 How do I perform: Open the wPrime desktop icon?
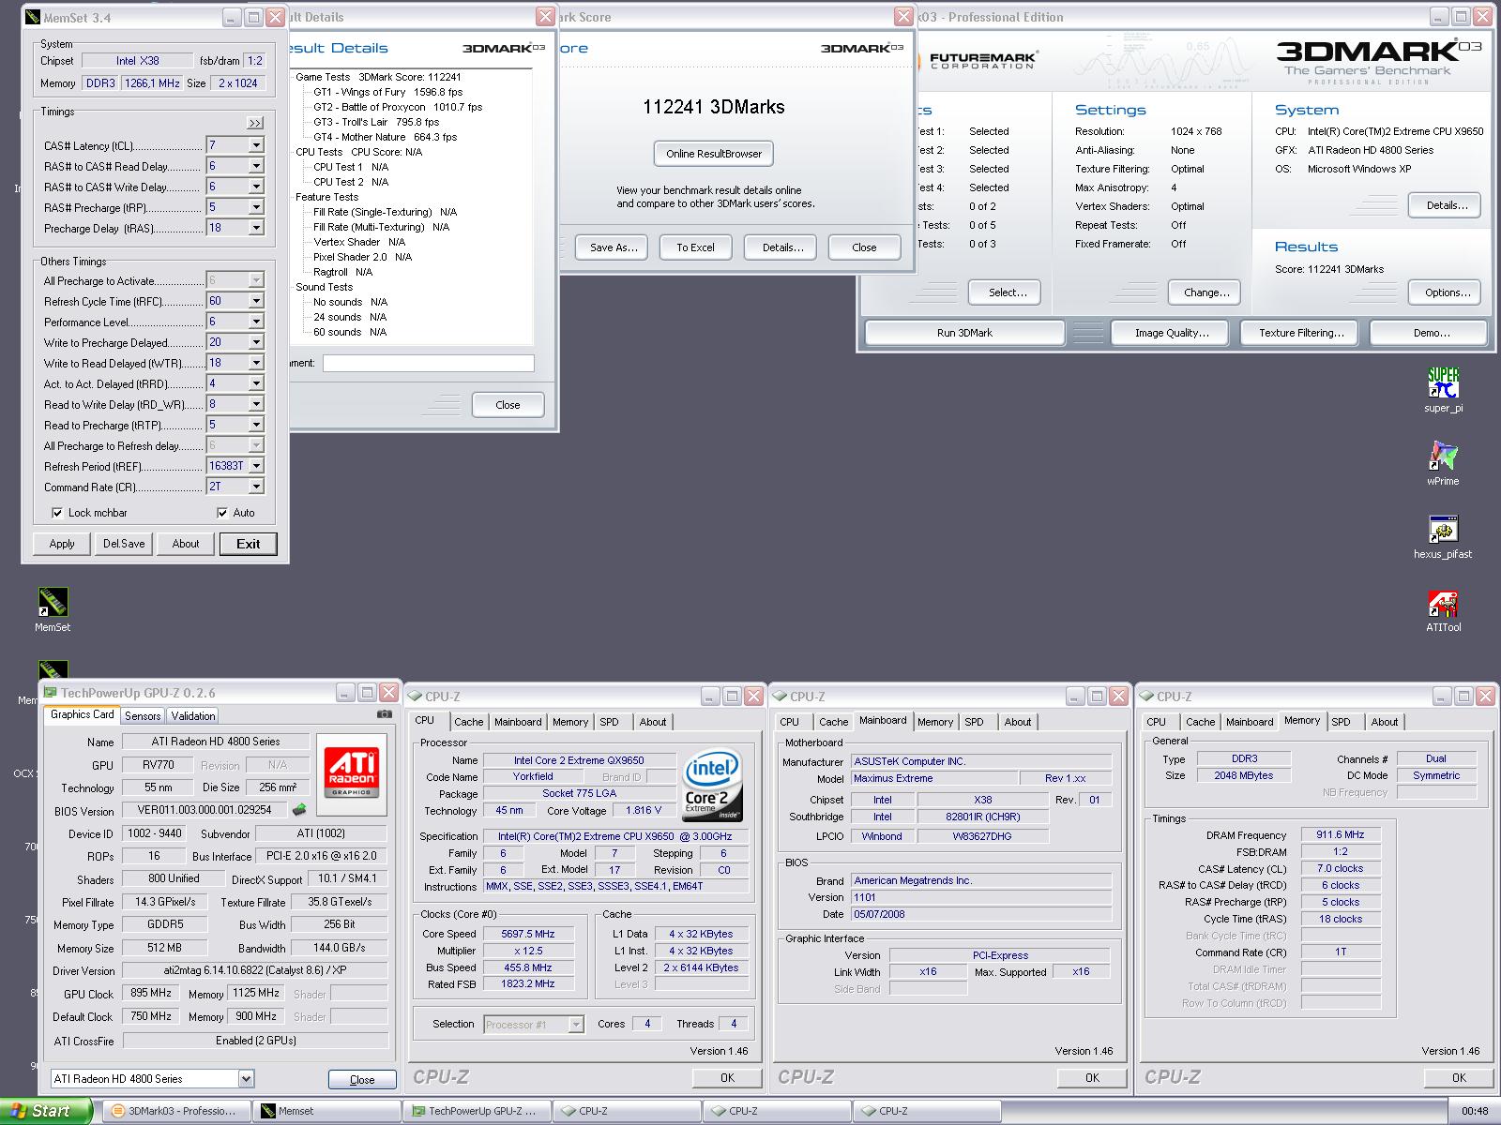pos(1443,457)
